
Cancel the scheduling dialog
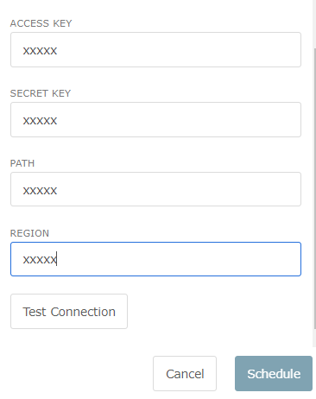point(185,373)
